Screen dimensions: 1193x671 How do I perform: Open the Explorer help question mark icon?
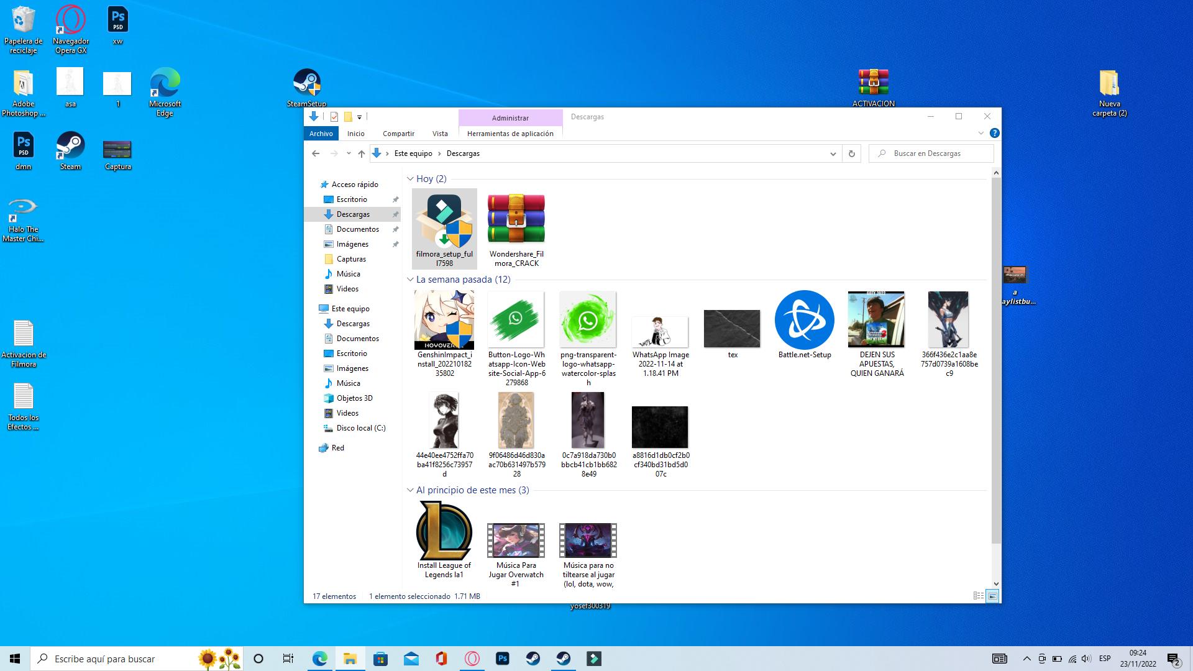994,133
